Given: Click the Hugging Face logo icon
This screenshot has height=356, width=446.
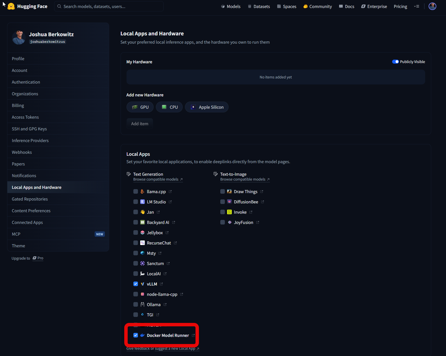Looking at the screenshot, I should pos(11,6).
